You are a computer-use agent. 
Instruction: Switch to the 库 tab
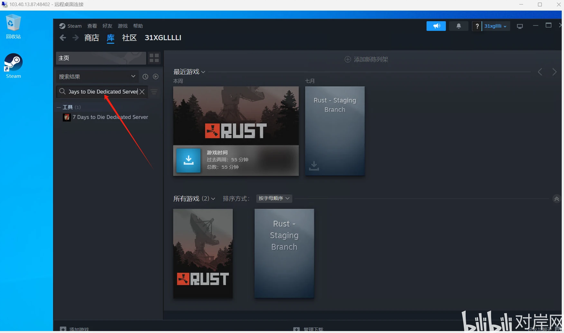coord(110,38)
